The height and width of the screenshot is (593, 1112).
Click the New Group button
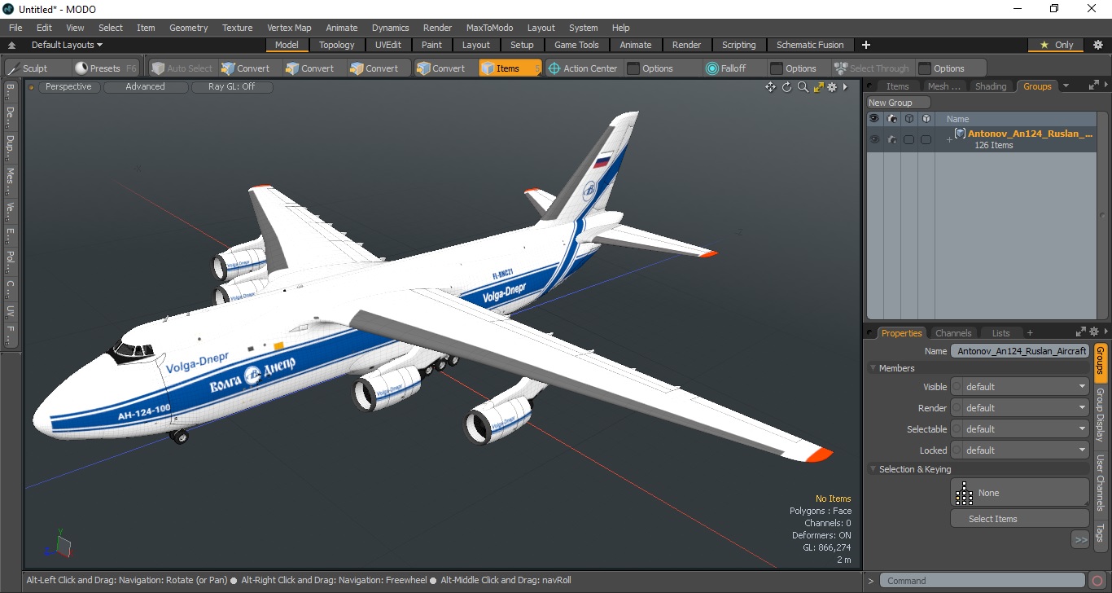(x=898, y=103)
